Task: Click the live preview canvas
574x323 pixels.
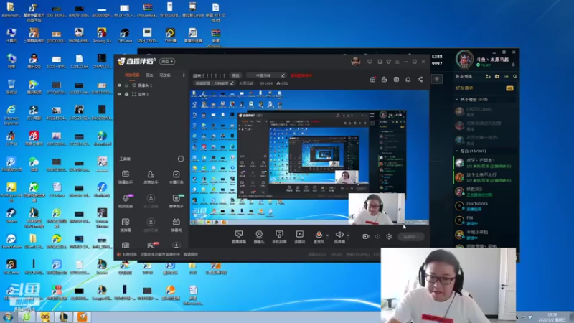Action: coord(309,157)
